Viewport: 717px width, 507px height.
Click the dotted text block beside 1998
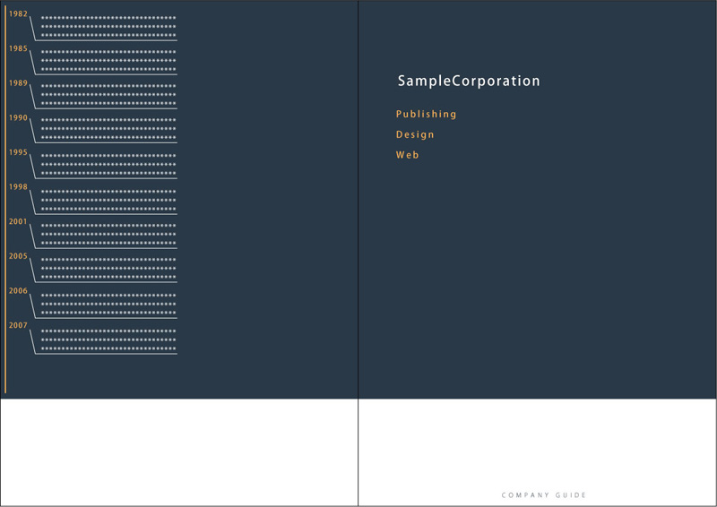click(108, 201)
